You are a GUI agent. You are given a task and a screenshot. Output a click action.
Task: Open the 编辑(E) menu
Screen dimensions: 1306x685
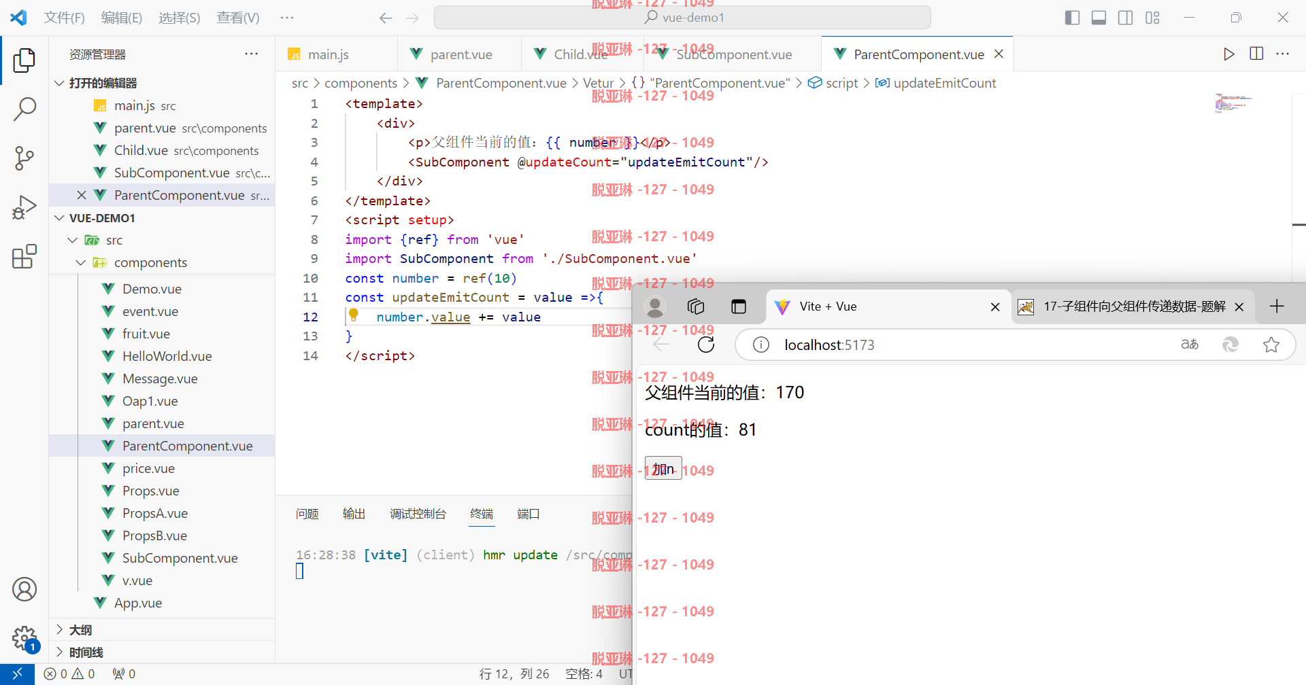click(x=122, y=18)
